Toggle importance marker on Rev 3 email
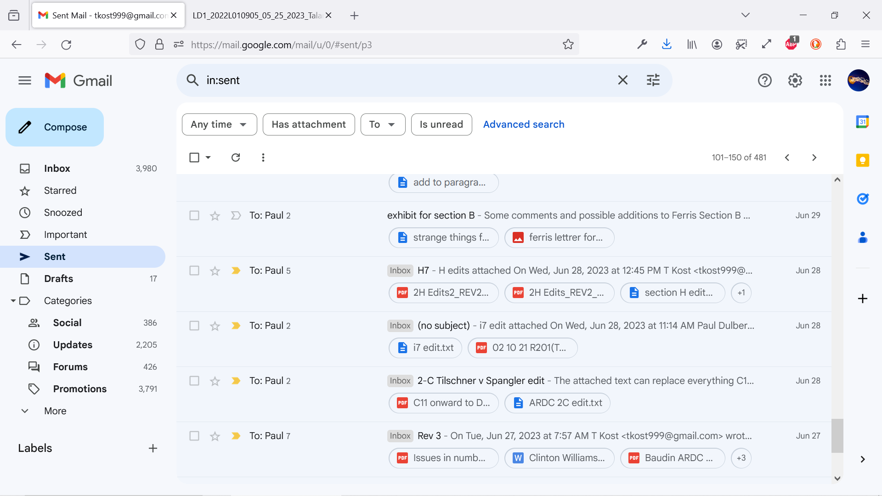Viewport: 882px width, 496px height. tap(236, 436)
